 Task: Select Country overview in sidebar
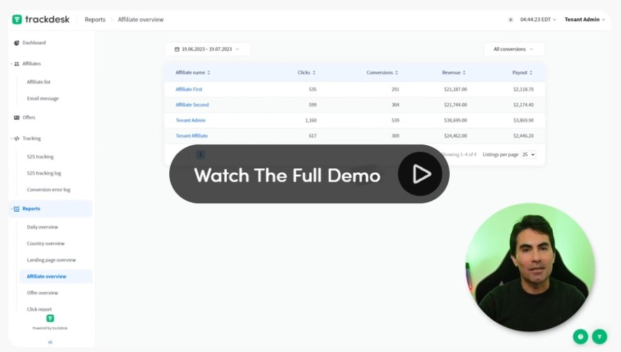click(46, 243)
